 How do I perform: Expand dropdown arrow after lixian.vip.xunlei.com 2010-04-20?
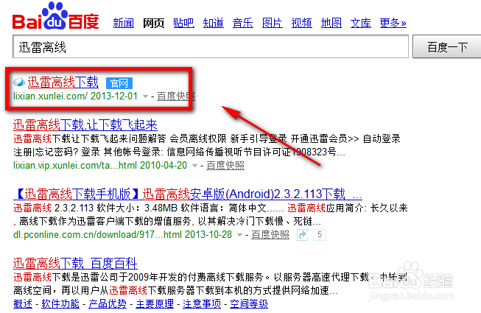194,166
